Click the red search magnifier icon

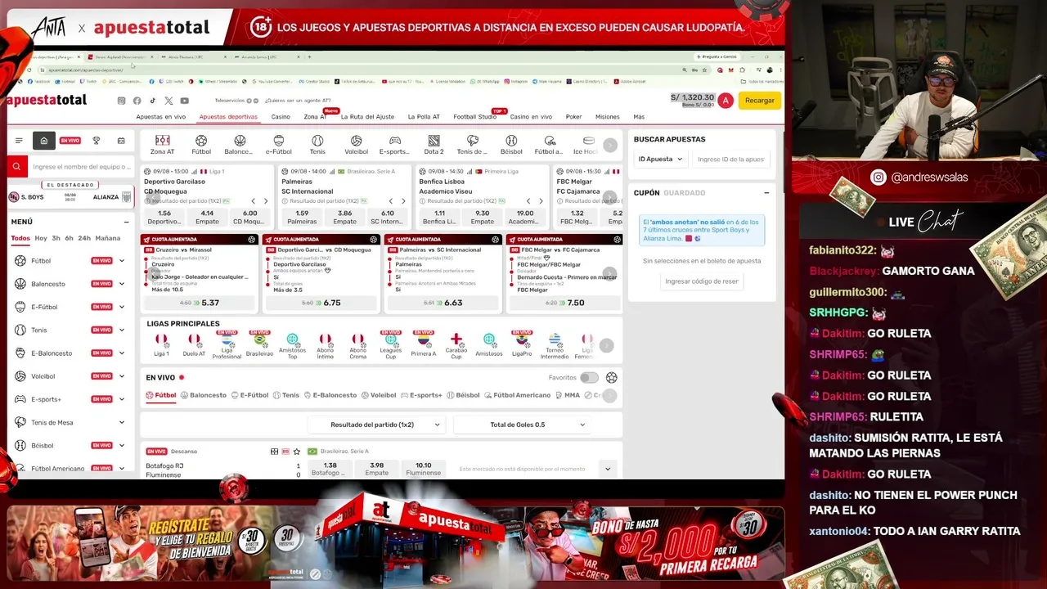[16, 167]
